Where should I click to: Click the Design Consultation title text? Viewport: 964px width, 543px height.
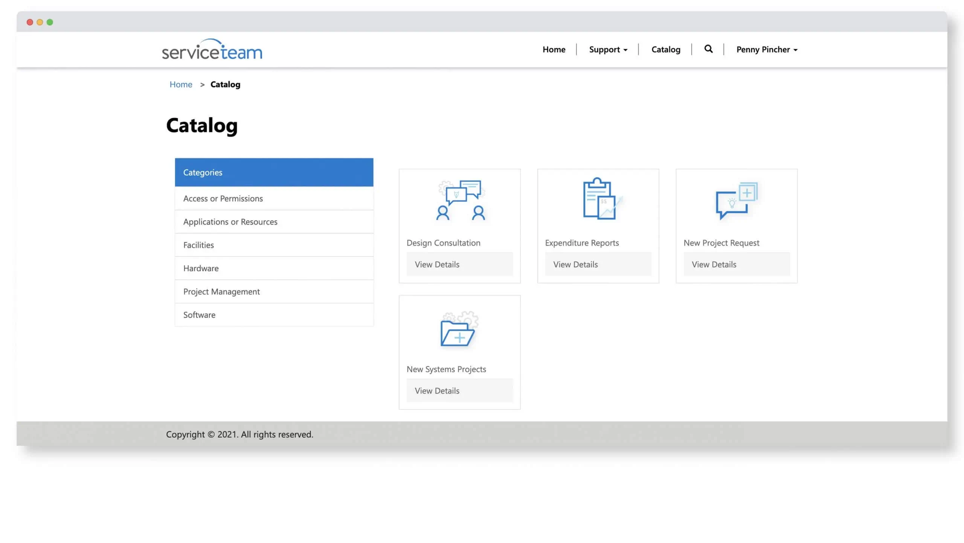[444, 243]
